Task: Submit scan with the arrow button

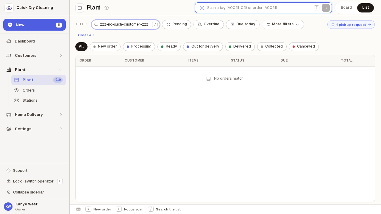Action: [x=326, y=8]
